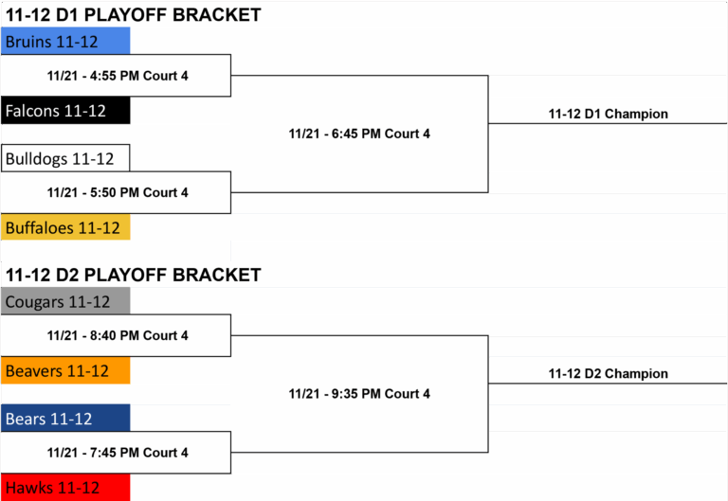Screen dimensions: 728x501
Task: Click the 11/21 - 8:40 PM Court 4 game box
Action: click(116, 335)
